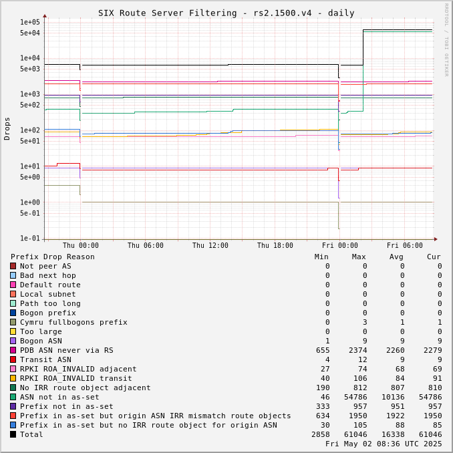Viewport: 453px width, 453px height.
Task: Click the Bogon ASN legend label
Action: click(41, 341)
